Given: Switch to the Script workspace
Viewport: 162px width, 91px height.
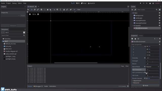Looking at the screenshot, I should click(x=84, y=3).
